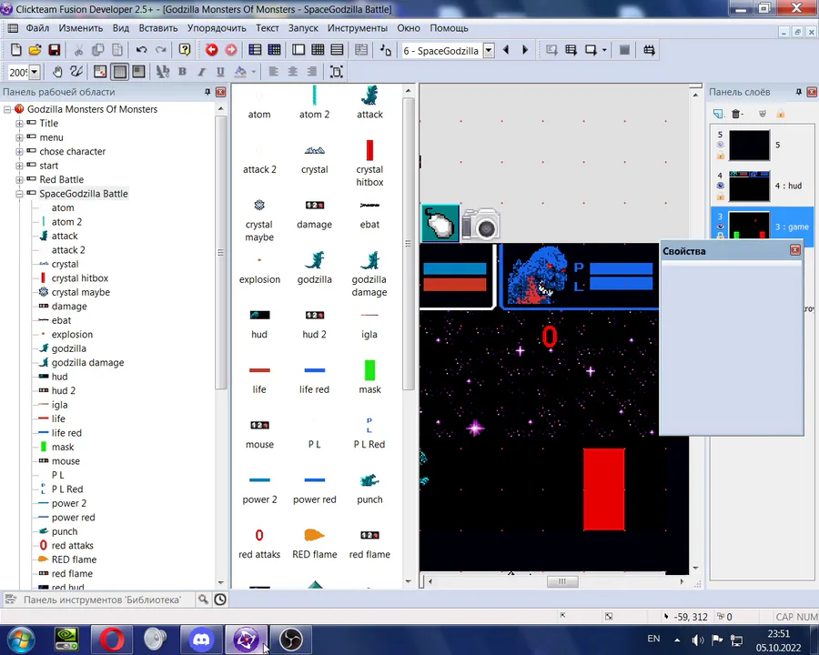Open the Storyboard editor icon
The width and height of the screenshot is (819, 655).
click(x=255, y=50)
